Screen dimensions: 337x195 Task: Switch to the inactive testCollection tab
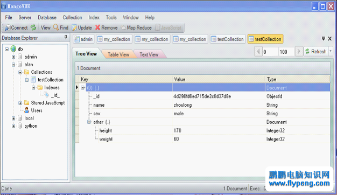pyautogui.click(x=228, y=39)
